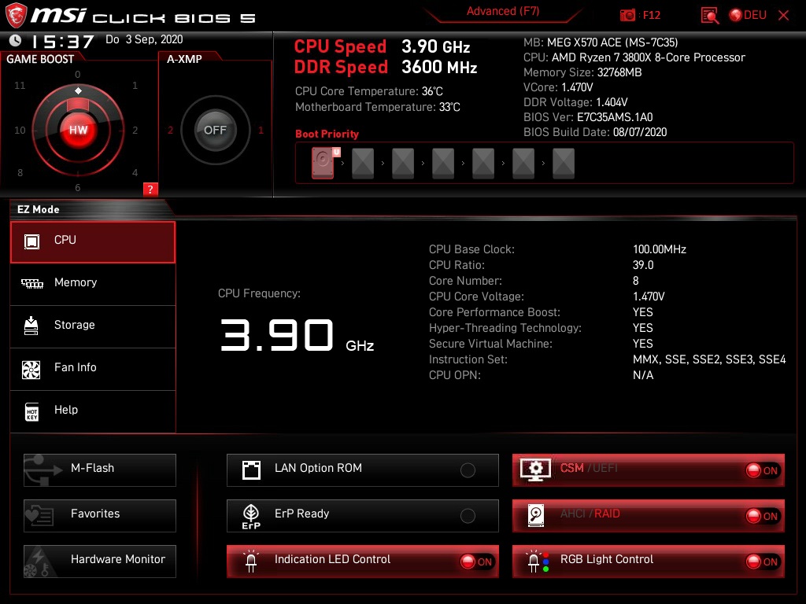The image size is (806, 604).
Task: Click the 3.90 GHz CPU Frequency readout
Action: point(297,337)
